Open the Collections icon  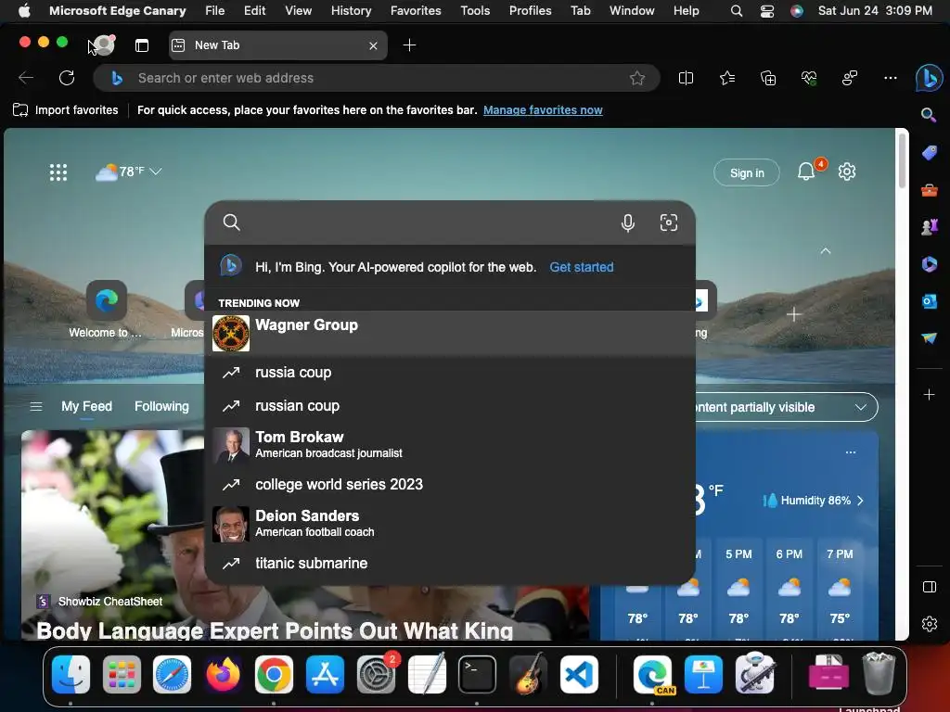pyautogui.click(x=768, y=78)
